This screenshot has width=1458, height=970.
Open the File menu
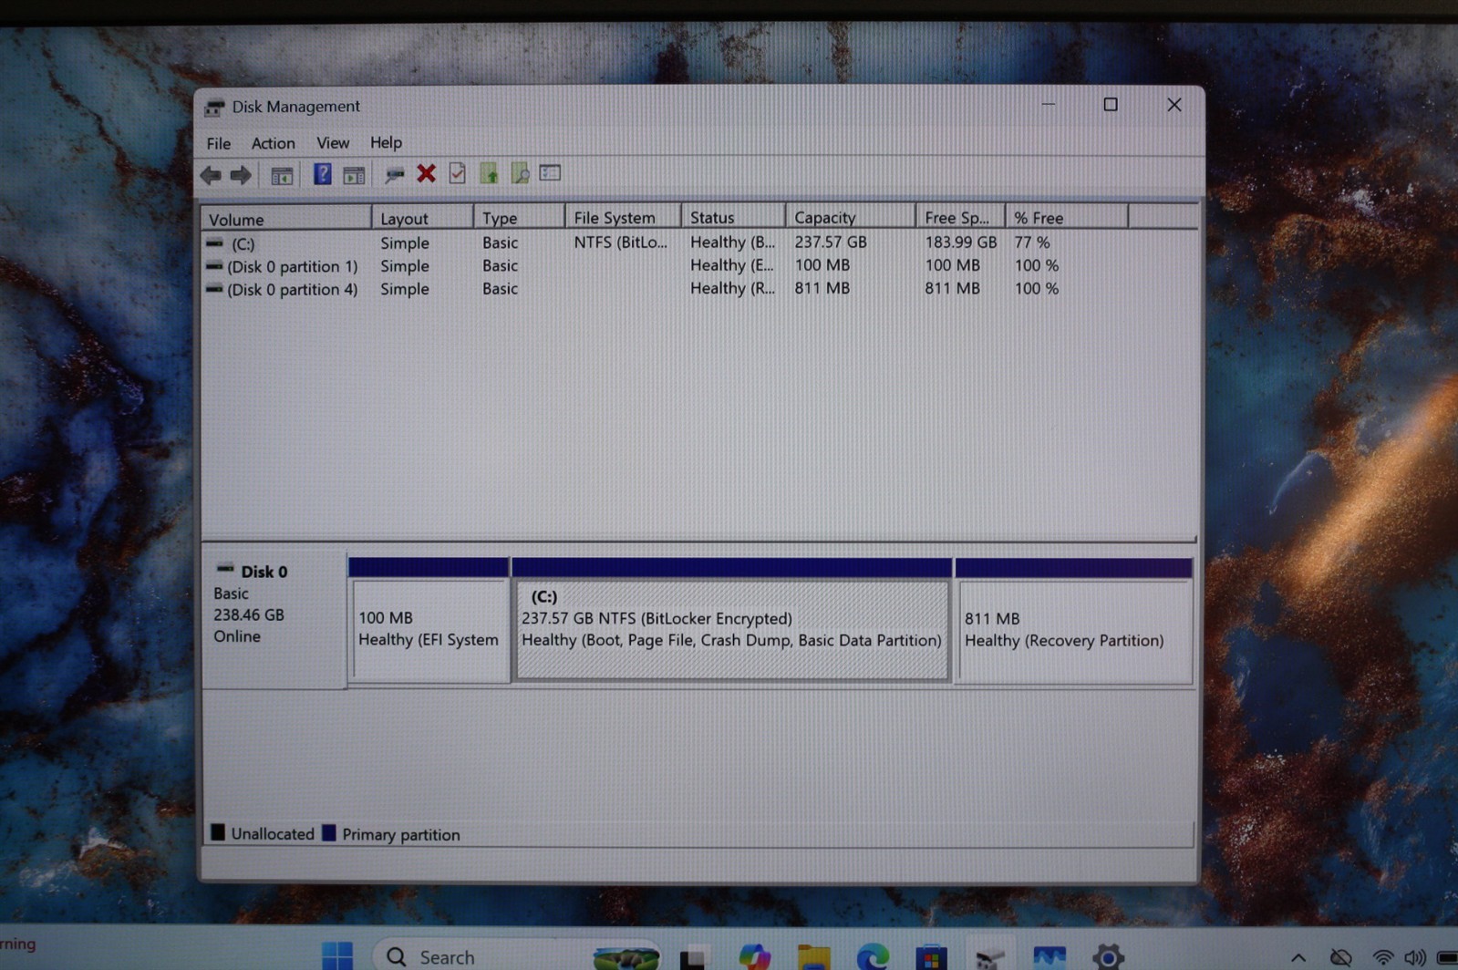219,143
